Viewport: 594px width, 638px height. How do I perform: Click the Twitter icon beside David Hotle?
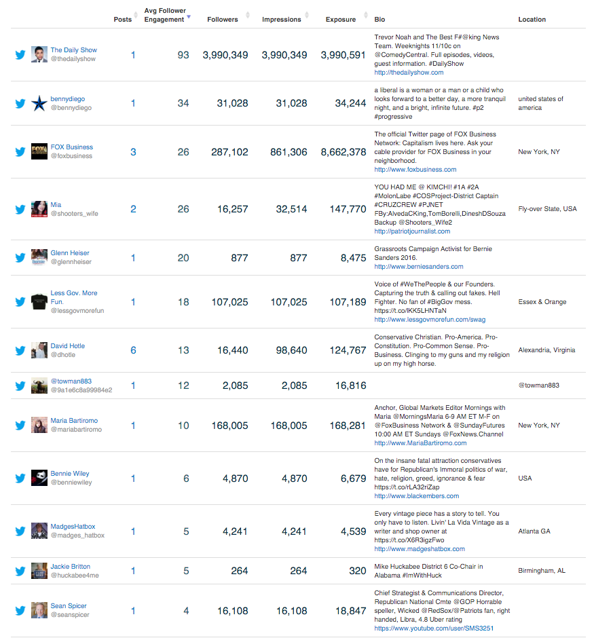(x=20, y=350)
